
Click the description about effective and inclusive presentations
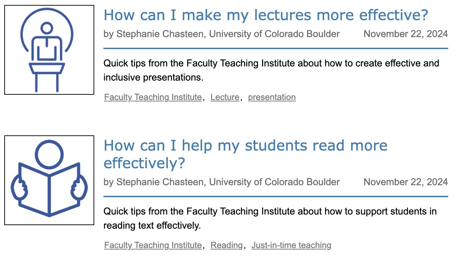coord(271,70)
